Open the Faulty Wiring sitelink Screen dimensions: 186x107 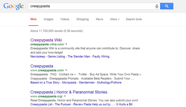point(101,57)
